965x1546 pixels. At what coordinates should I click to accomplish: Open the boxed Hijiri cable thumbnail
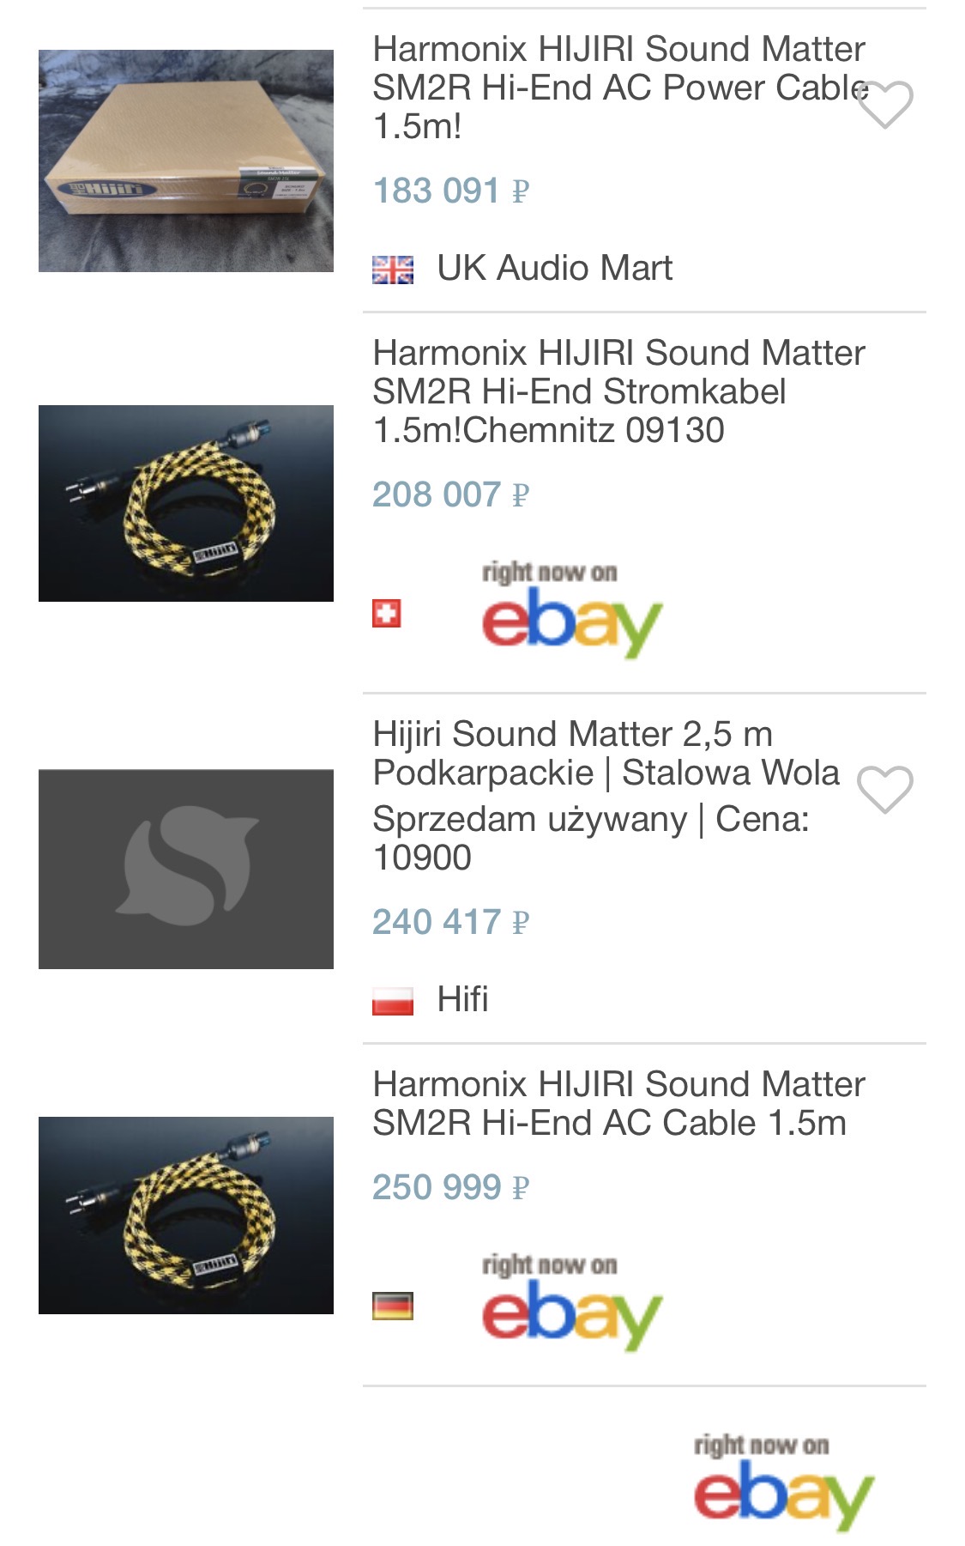coord(186,161)
